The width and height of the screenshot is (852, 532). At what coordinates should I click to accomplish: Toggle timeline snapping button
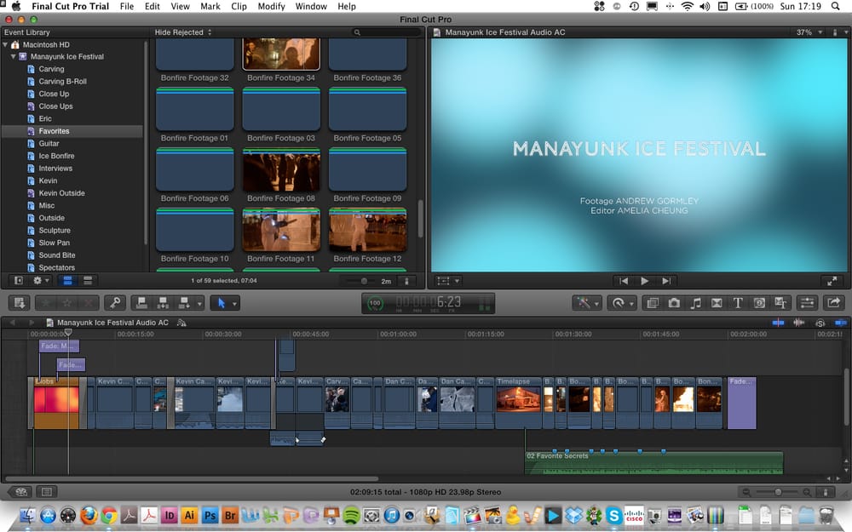coord(841,323)
